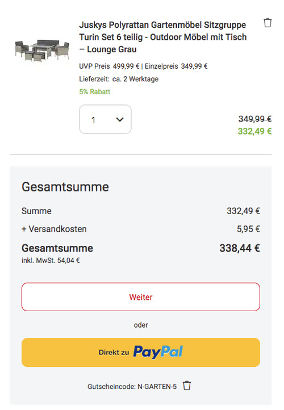Click the 5,95 € shipping amount
Viewport: 284px width, 410px height.
point(248,229)
